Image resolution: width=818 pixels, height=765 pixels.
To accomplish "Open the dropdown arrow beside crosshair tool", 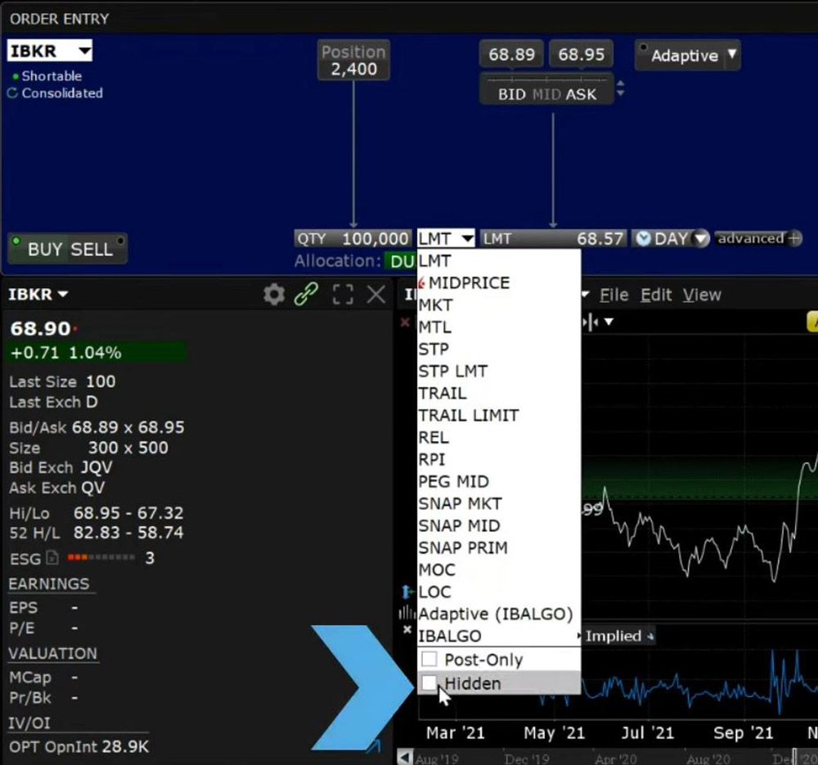I will 609,322.
